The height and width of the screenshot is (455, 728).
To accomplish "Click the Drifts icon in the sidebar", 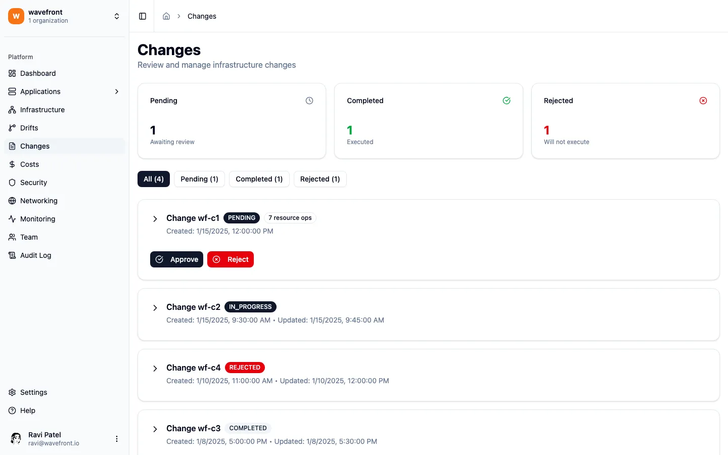I will 11,128.
